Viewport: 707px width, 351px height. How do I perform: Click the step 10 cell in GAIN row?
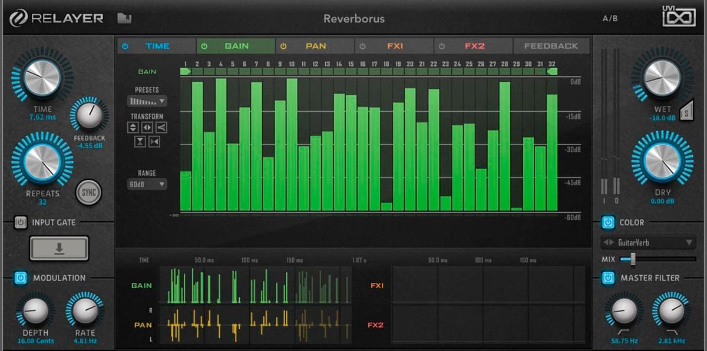click(292, 71)
